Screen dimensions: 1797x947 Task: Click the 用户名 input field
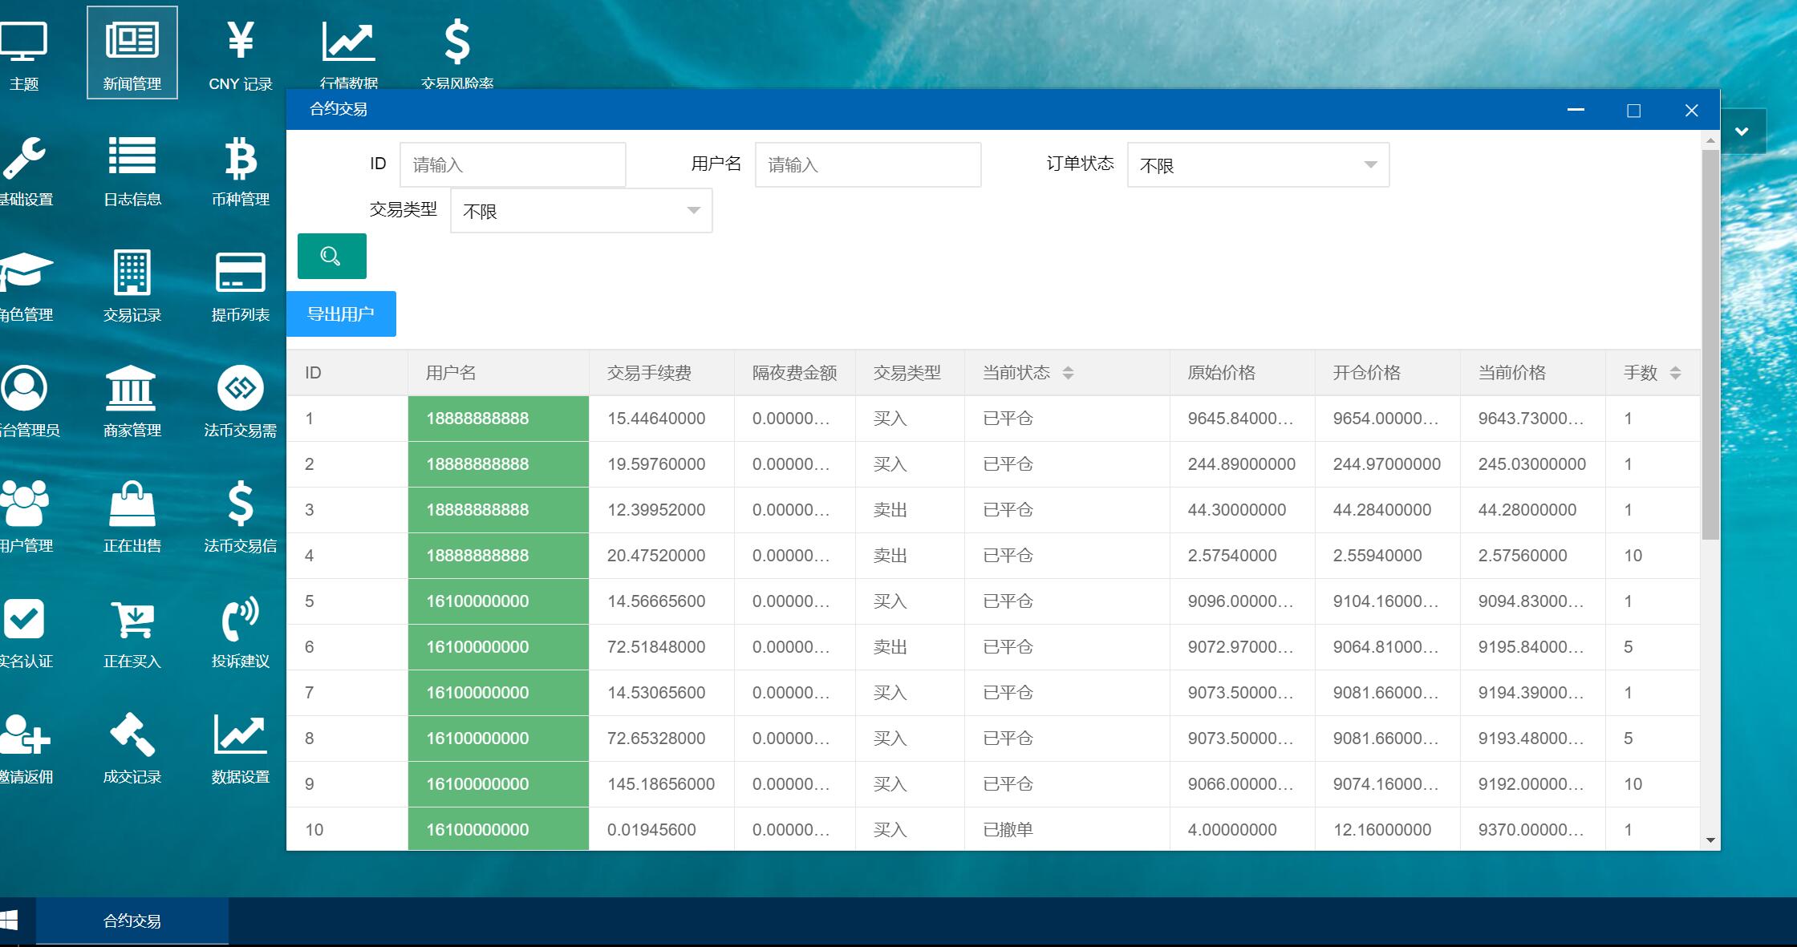tap(867, 165)
